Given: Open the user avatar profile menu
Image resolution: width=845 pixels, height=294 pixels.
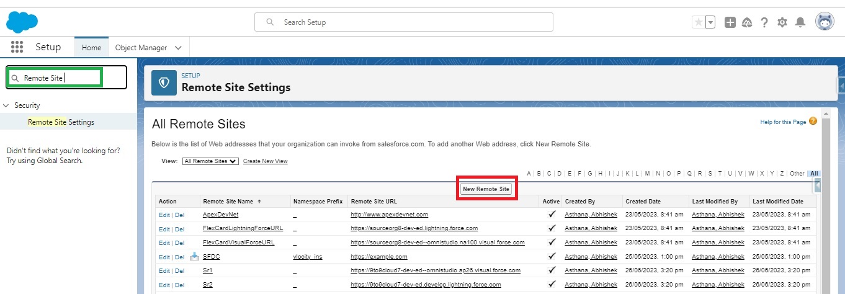Looking at the screenshot, I should 825,22.
